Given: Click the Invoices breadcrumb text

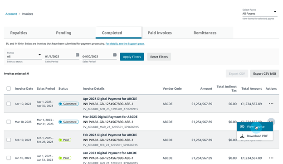Looking at the screenshot, I should (27, 14).
